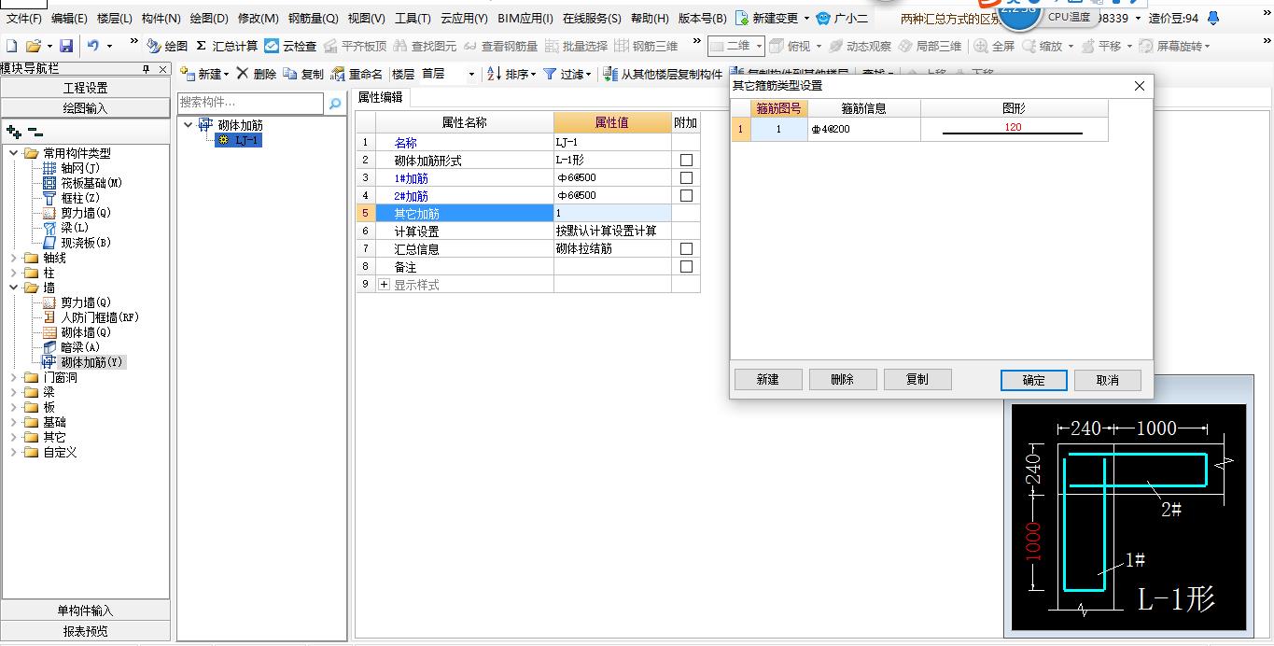Click 复制 button in stirrup dialog
The height and width of the screenshot is (646, 1274).
917,380
